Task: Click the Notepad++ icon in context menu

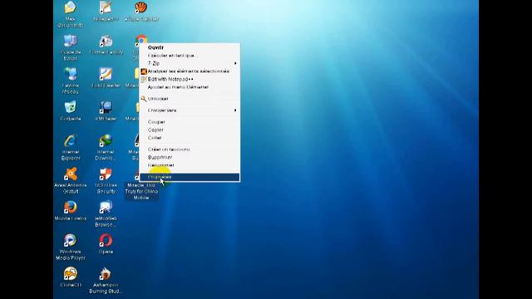Action: (x=144, y=80)
